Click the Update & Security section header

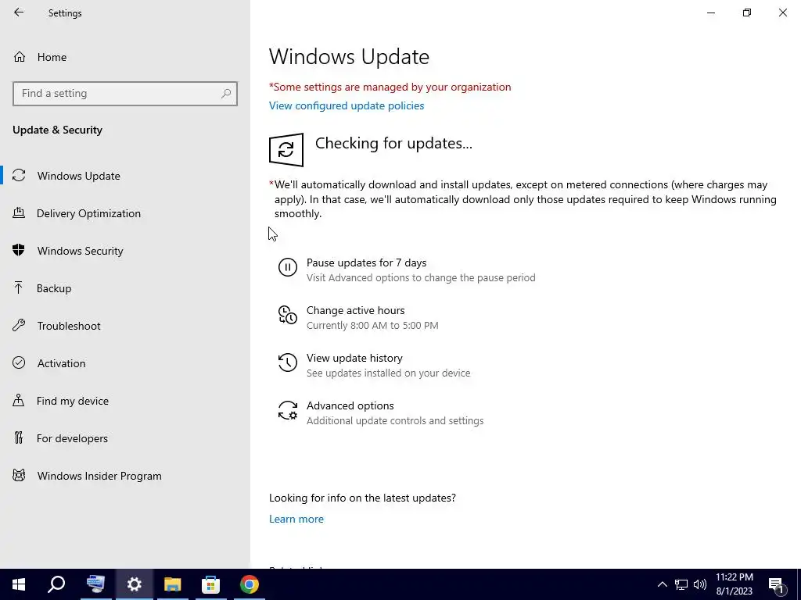coord(57,130)
